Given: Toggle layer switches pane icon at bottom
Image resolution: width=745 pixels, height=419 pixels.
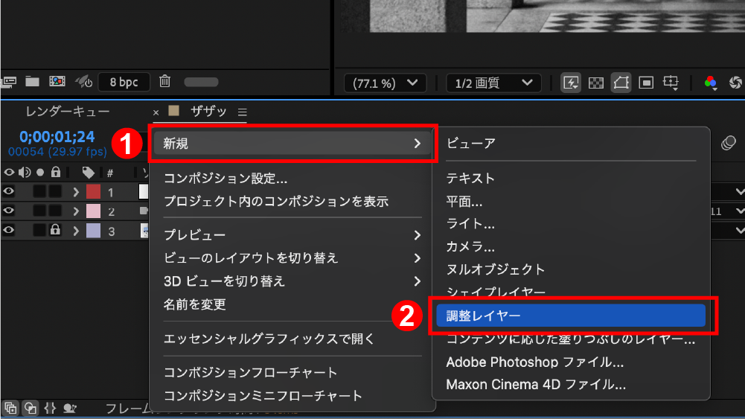Looking at the screenshot, I should click(x=10, y=408).
